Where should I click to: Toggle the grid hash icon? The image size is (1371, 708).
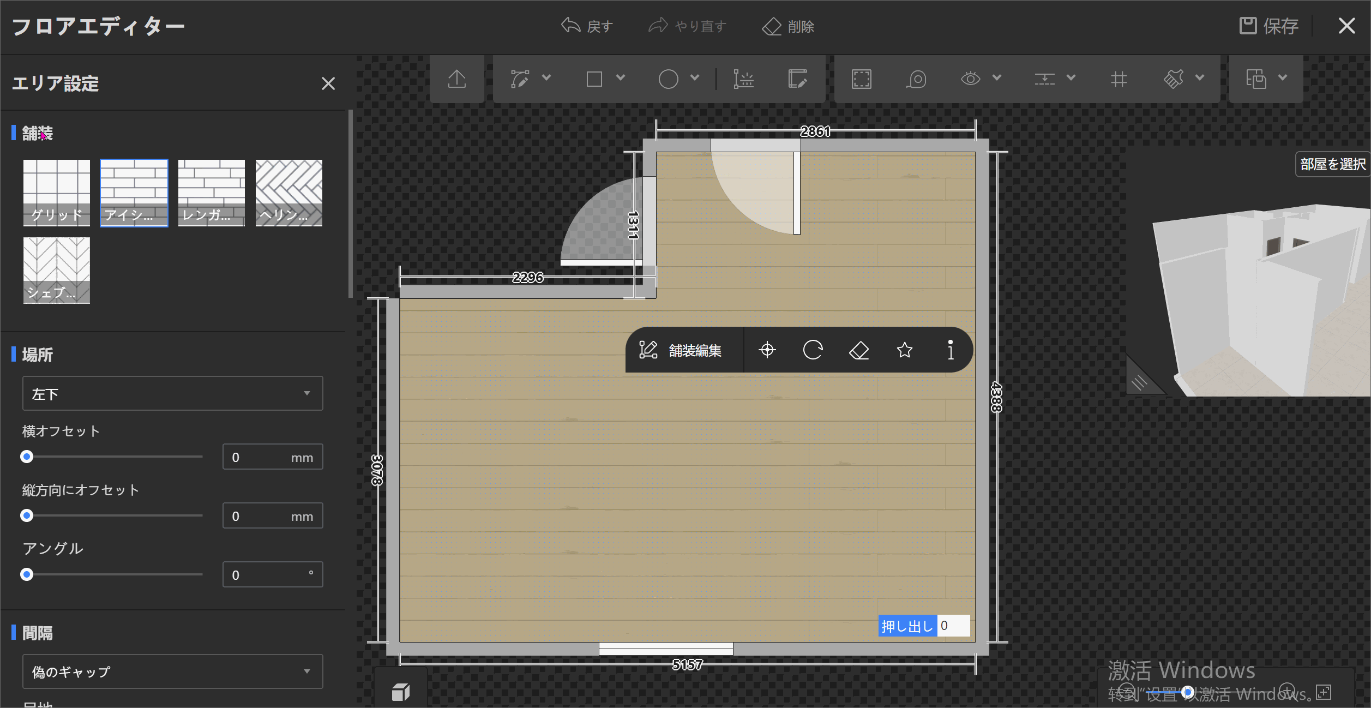pos(1119,79)
